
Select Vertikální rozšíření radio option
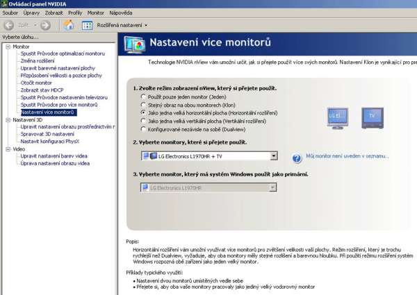(x=143, y=121)
